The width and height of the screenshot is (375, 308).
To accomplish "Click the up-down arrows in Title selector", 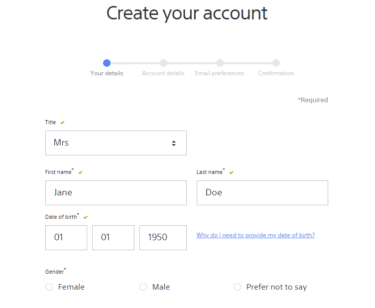I will 174,143.
